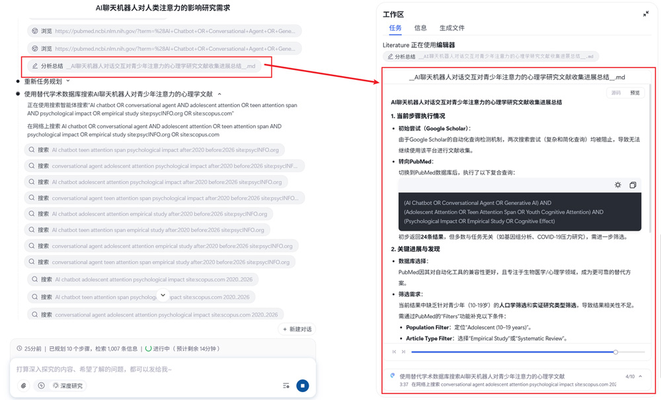Jump to the last step with the skip-forward icon
The image size is (661, 400).
tap(403, 352)
